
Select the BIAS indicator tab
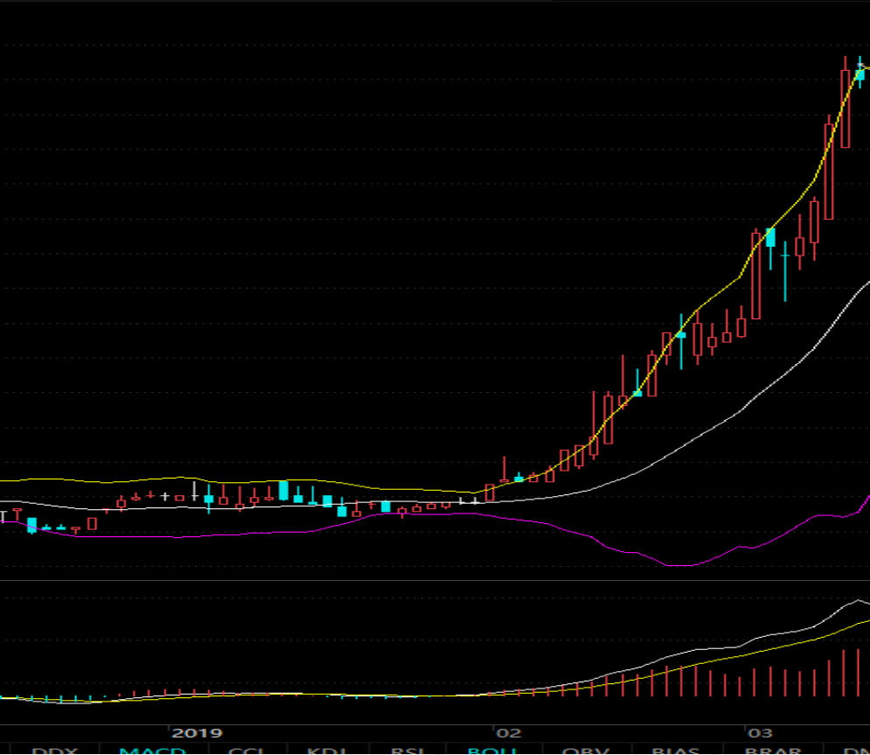click(x=675, y=750)
